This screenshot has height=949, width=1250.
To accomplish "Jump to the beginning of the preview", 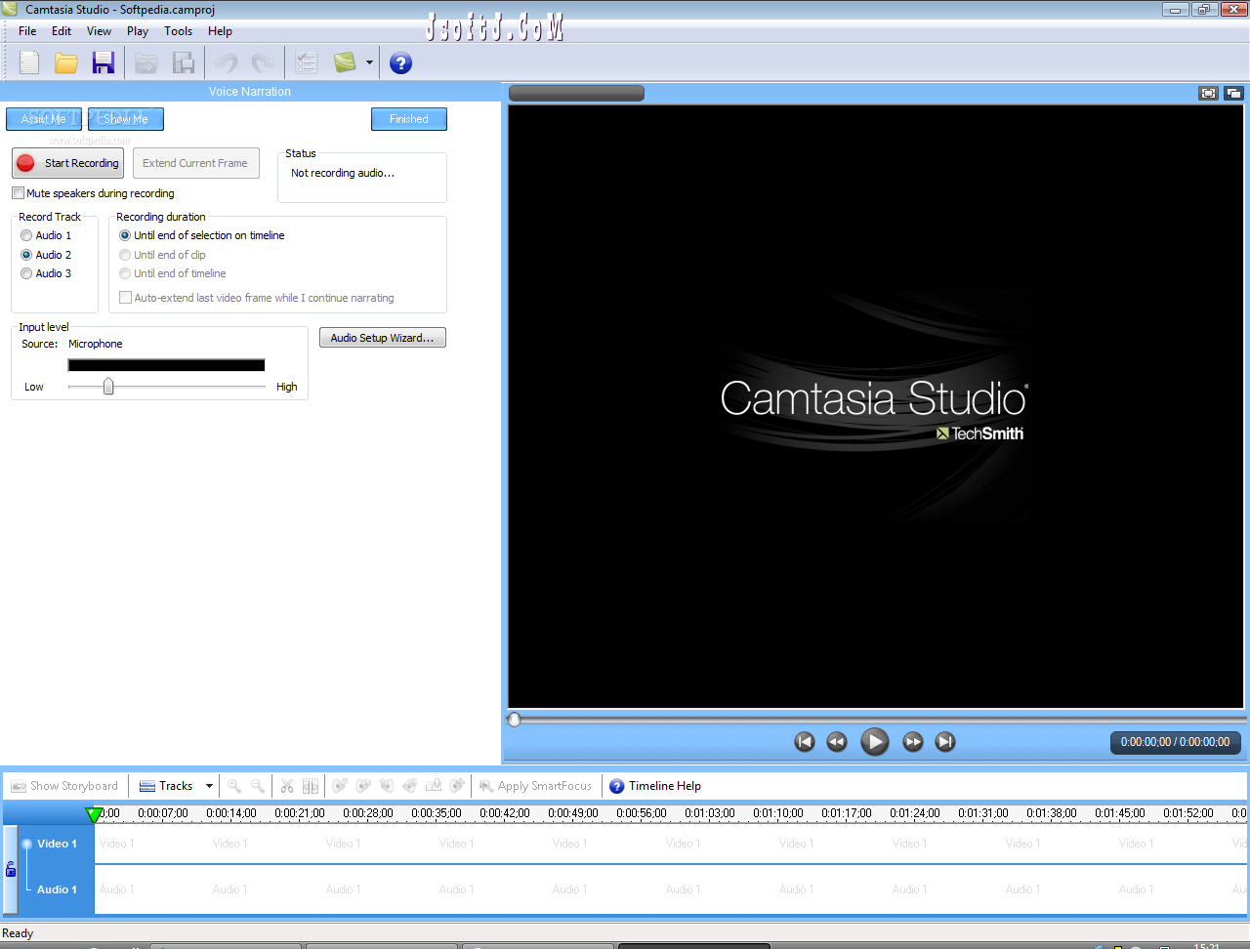I will click(805, 742).
